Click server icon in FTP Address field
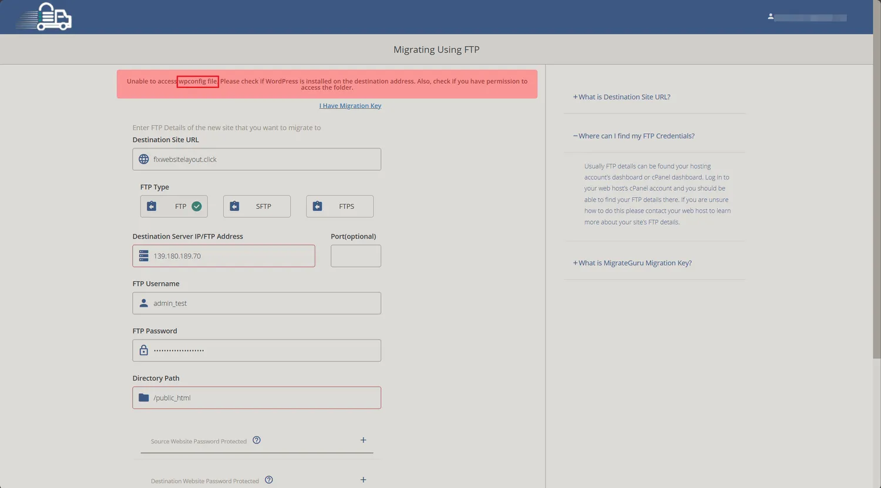The height and width of the screenshot is (488, 881). (144, 256)
